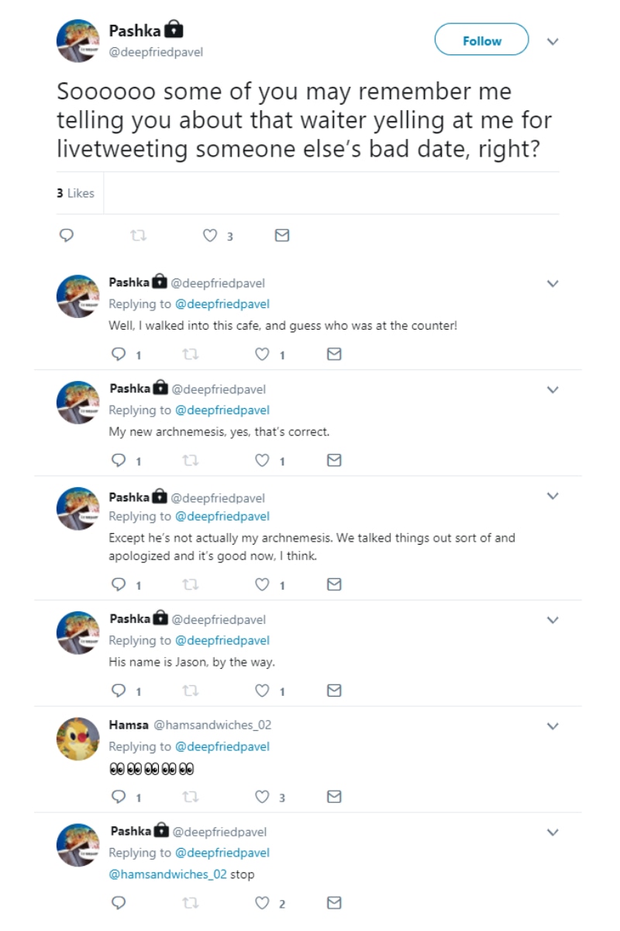The height and width of the screenshot is (931, 620).
Task: View Hamsa's yellow bird avatar
Action: (79, 738)
